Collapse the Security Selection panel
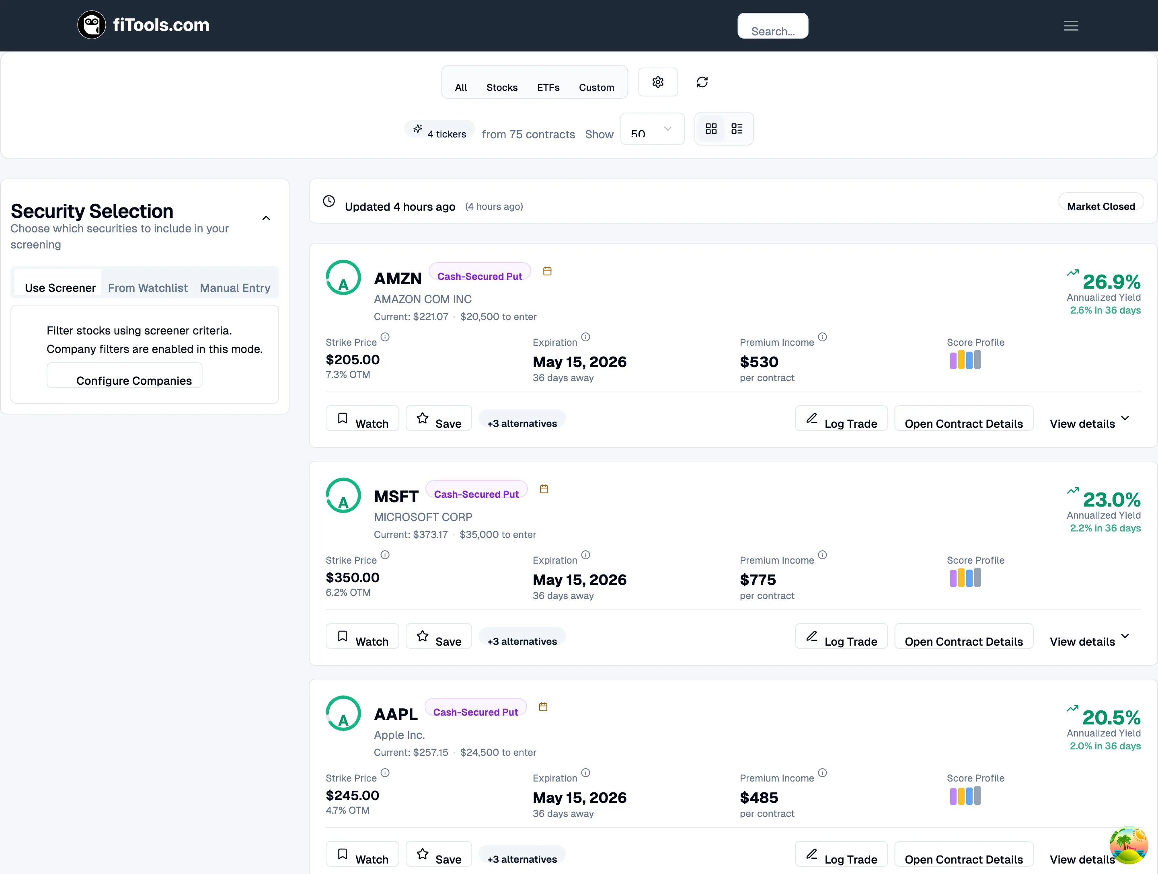Viewport: 1158px width, 874px height. click(266, 218)
